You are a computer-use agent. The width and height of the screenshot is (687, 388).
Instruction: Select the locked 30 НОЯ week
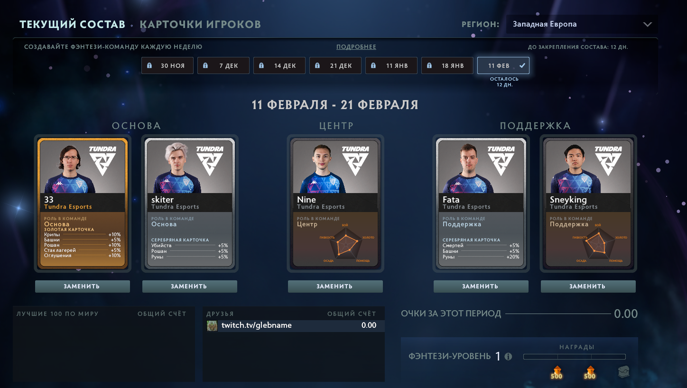click(167, 65)
